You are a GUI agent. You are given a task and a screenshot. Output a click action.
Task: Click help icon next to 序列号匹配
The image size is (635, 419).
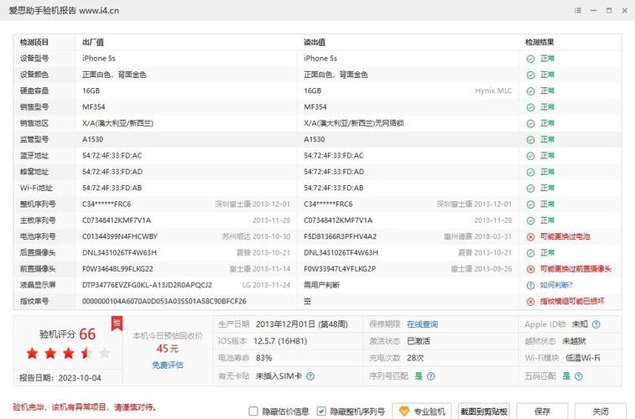(431, 376)
